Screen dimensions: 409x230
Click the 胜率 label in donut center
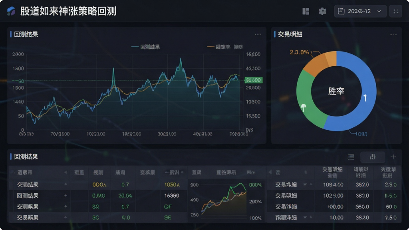pyautogui.click(x=336, y=91)
